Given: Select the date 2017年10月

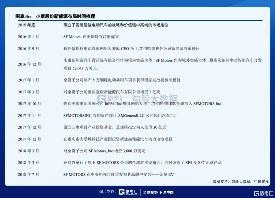Looking at the screenshot, I should tap(30, 104).
